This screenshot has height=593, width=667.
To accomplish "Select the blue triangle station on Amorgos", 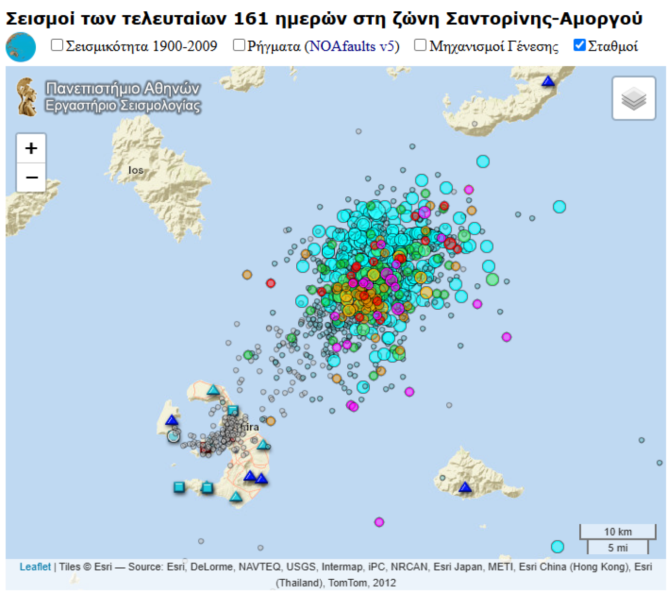I will tap(548, 81).
